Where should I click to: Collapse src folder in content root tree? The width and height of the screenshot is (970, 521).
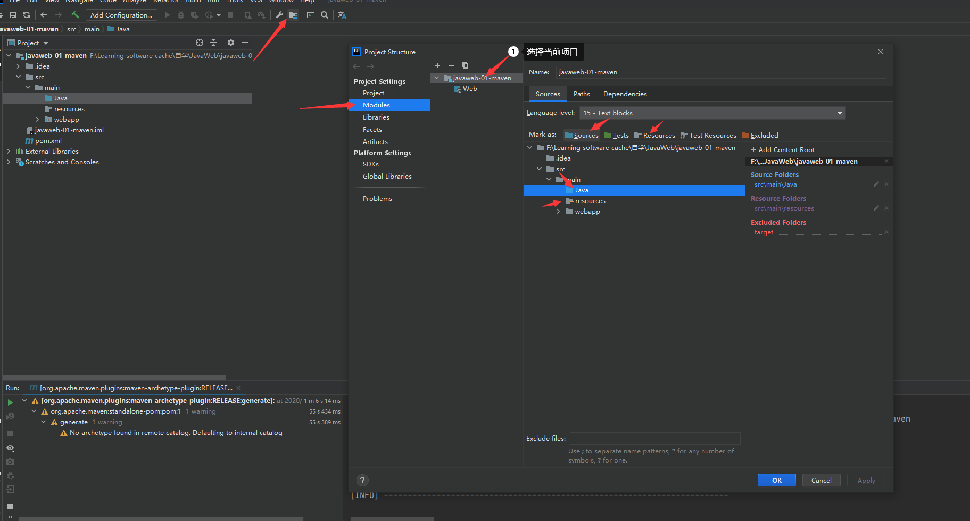pyautogui.click(x=540, y=169)
